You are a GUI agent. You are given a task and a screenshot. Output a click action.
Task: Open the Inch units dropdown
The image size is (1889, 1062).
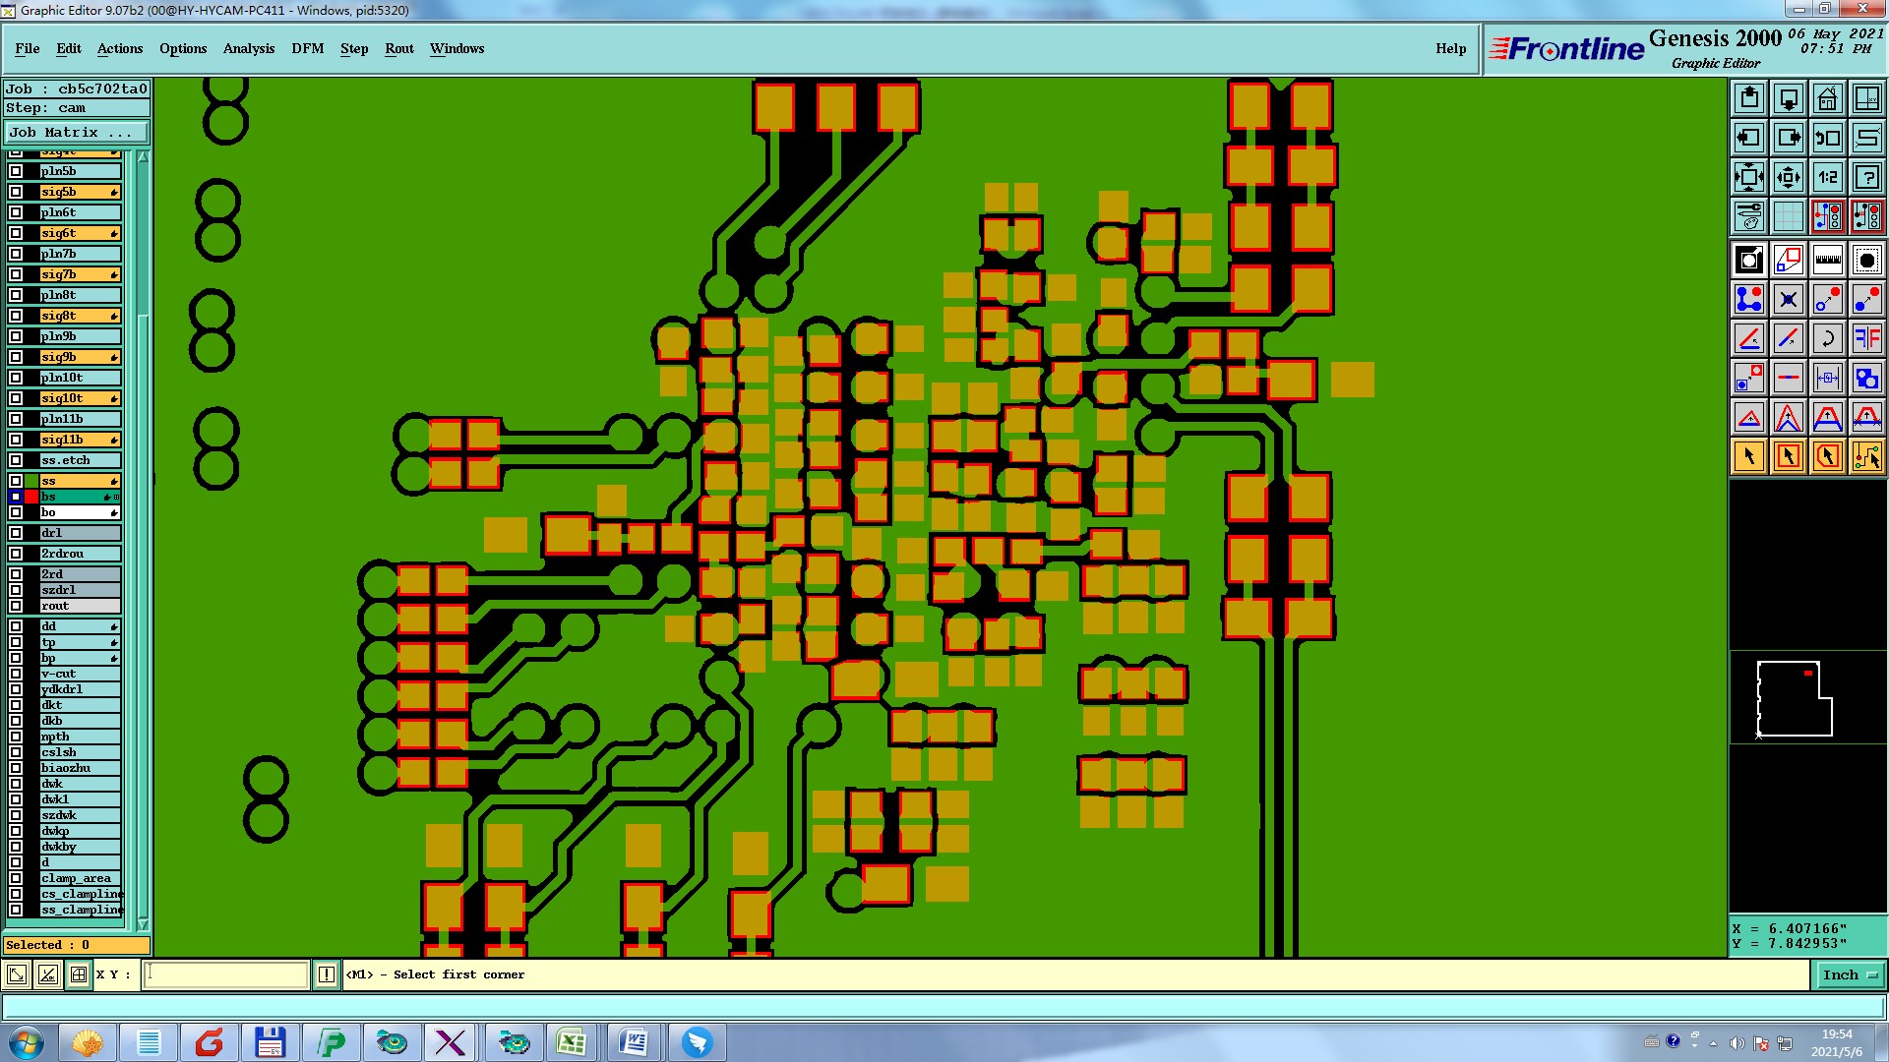(x=1850, y=974)
